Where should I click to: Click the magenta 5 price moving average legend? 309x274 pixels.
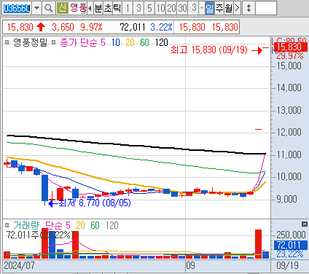(103, 42)
